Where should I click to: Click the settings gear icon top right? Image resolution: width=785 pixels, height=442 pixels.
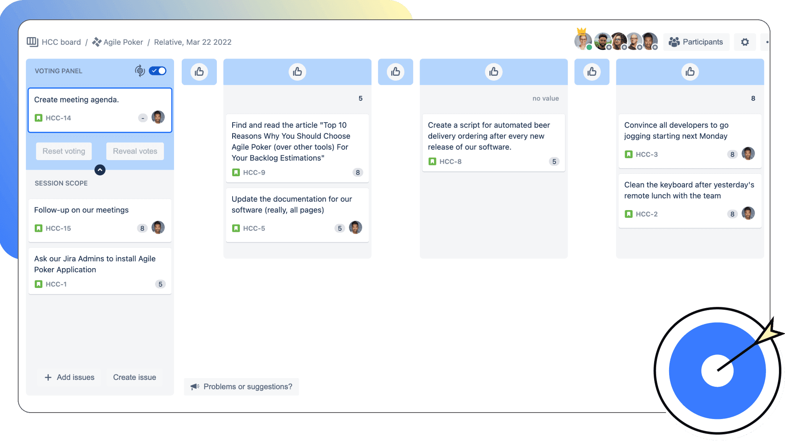pyautogui.click(x=745, y=42)
